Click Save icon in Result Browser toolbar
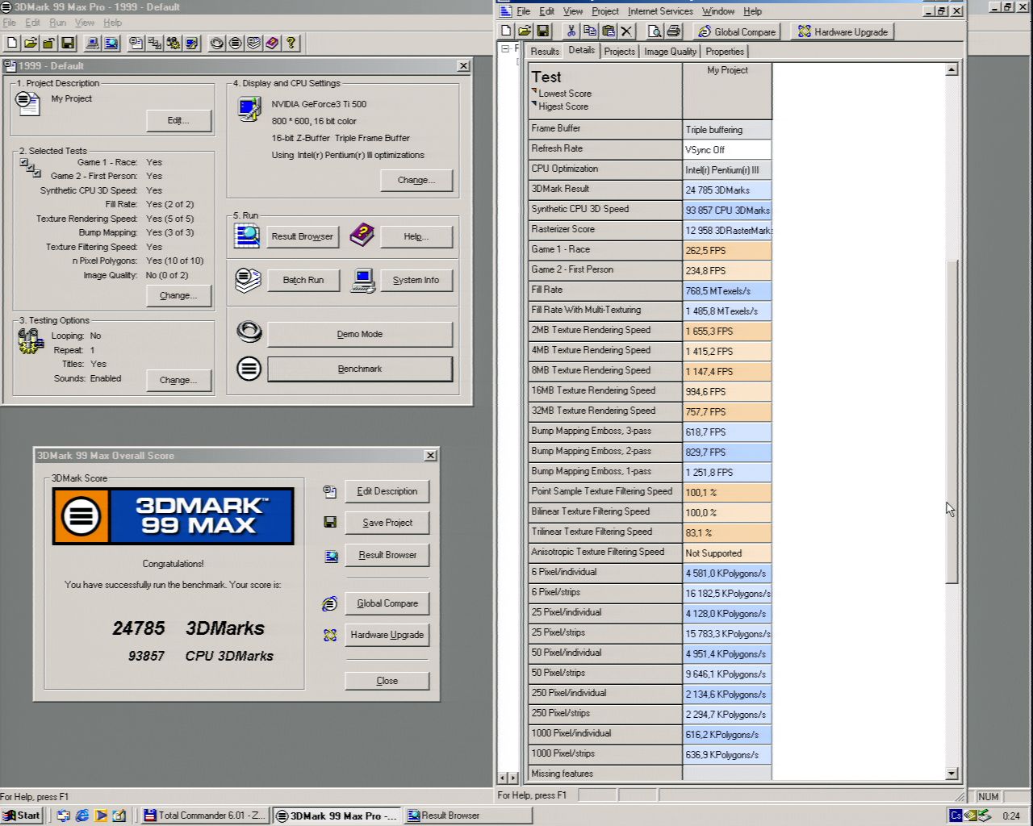1033x826 pixels. tap(543, 31)
